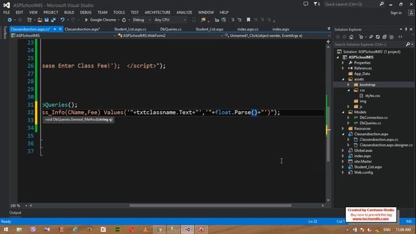
Task: Select site.Master in Solution Explorer
Action: pos(363,162)
